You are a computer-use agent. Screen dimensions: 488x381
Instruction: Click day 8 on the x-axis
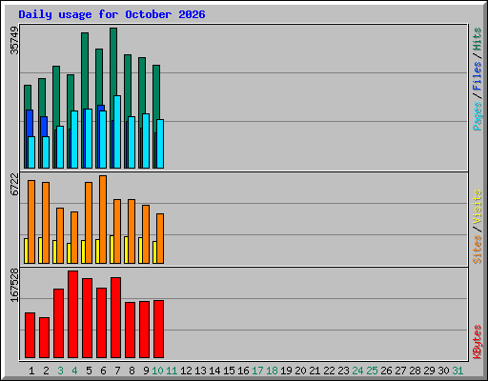[x=132, y=371]
